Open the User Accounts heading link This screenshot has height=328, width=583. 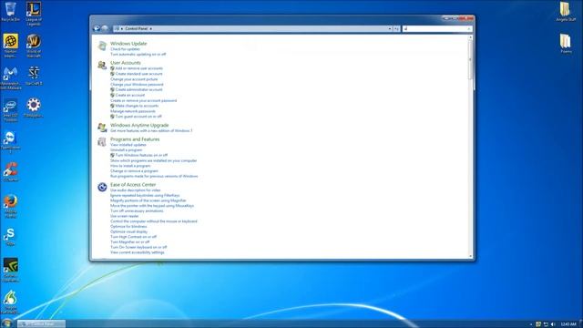[126, 63]
